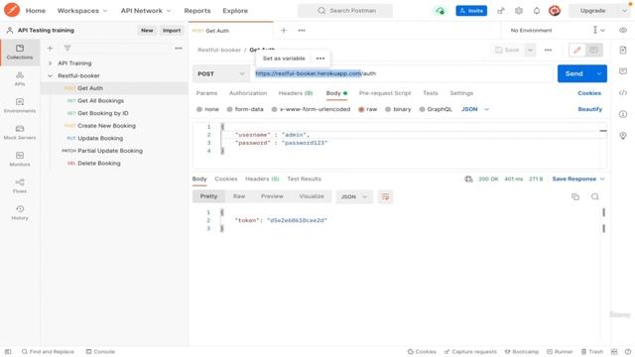This screenshot has height=357, width=635.
Task: Select the none body type
Action: click(207, 109)
